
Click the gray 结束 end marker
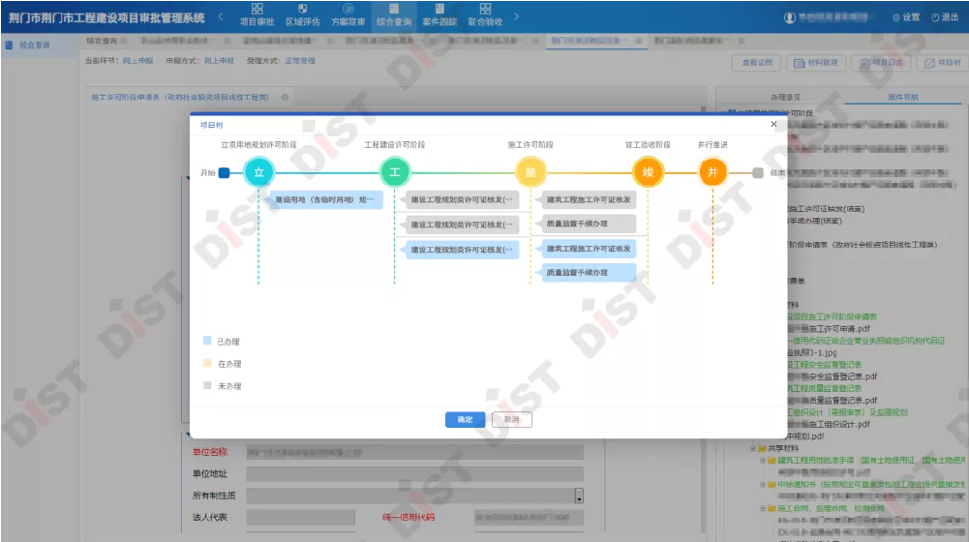click(758, 173)
